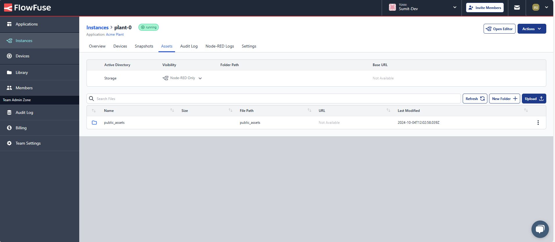
Task: Sort by the Name column sort arrows
Action: [x=172, y=110]
